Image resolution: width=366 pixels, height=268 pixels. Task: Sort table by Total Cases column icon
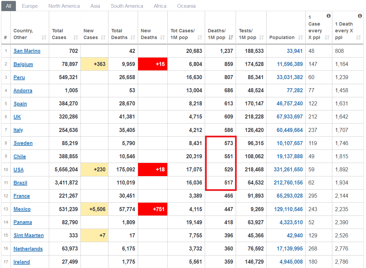(x=76, y=37)
